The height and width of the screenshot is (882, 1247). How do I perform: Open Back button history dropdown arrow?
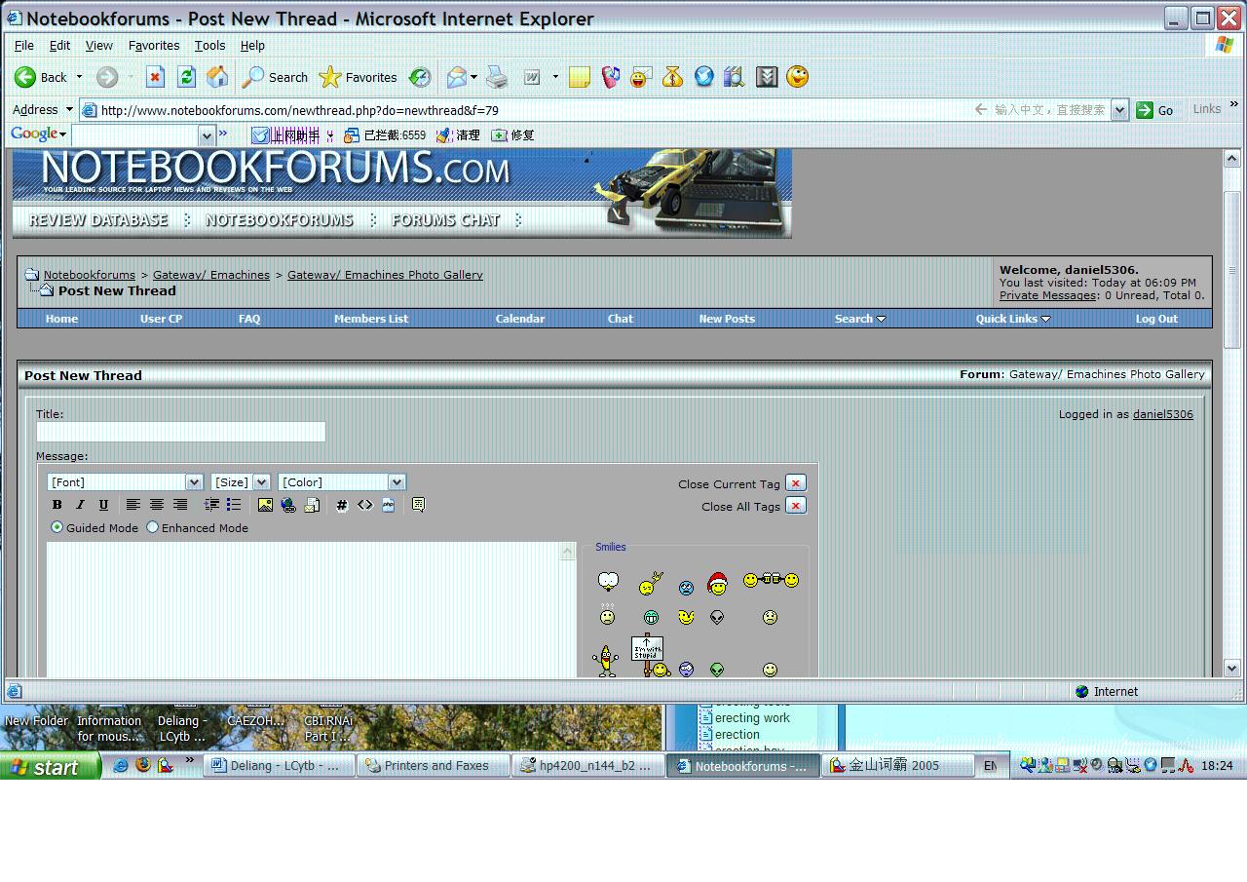(79, 77)
